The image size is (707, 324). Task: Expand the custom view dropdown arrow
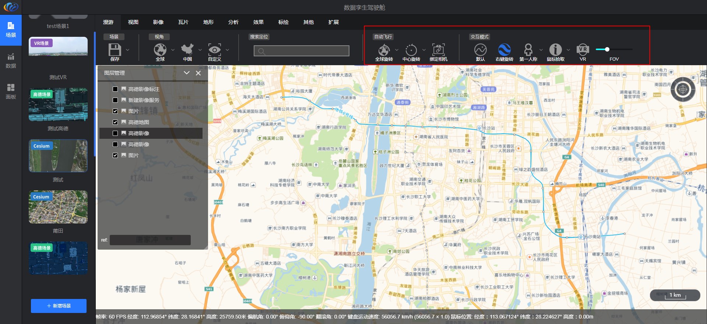[228, 50]
